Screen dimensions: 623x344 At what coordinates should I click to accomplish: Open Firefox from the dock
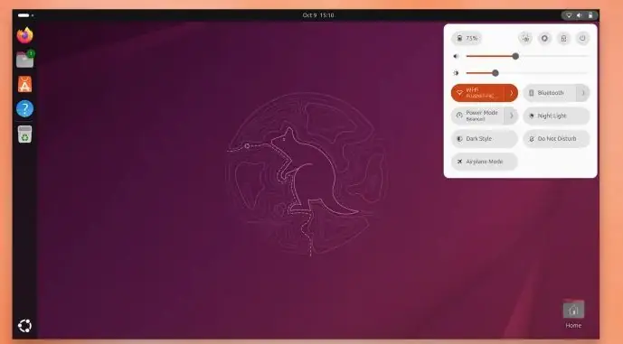tap(24, 35)
